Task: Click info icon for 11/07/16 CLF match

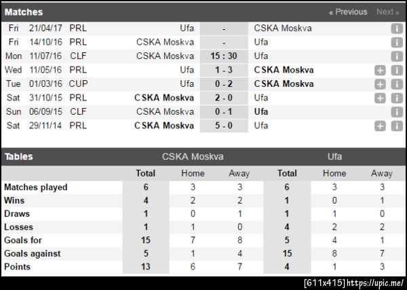Action: coord(397,56)
